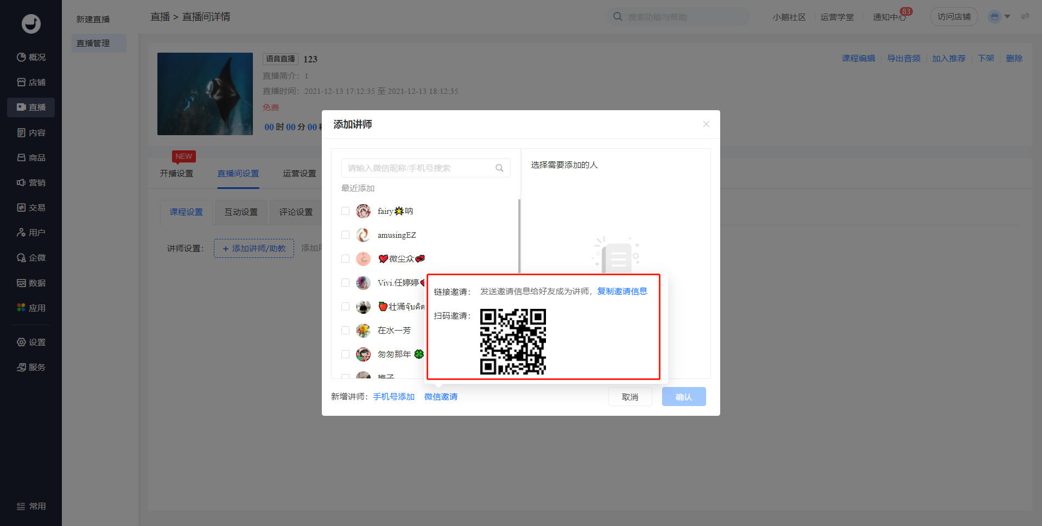Select the 营销 marketing megaphone icon
This screenshot has height=526, width=1042.
pos(21,183)
